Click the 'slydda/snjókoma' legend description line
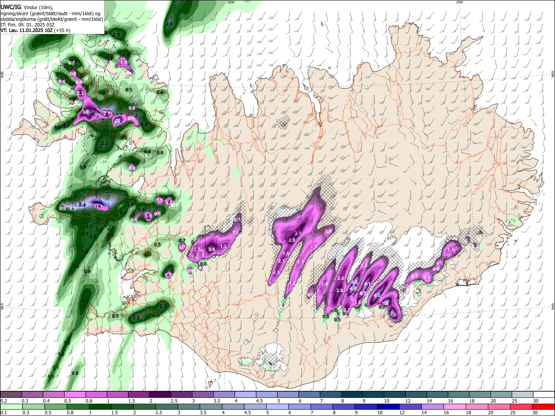The width and height of the screenshot is (555, 416). [x=52, y=19]
